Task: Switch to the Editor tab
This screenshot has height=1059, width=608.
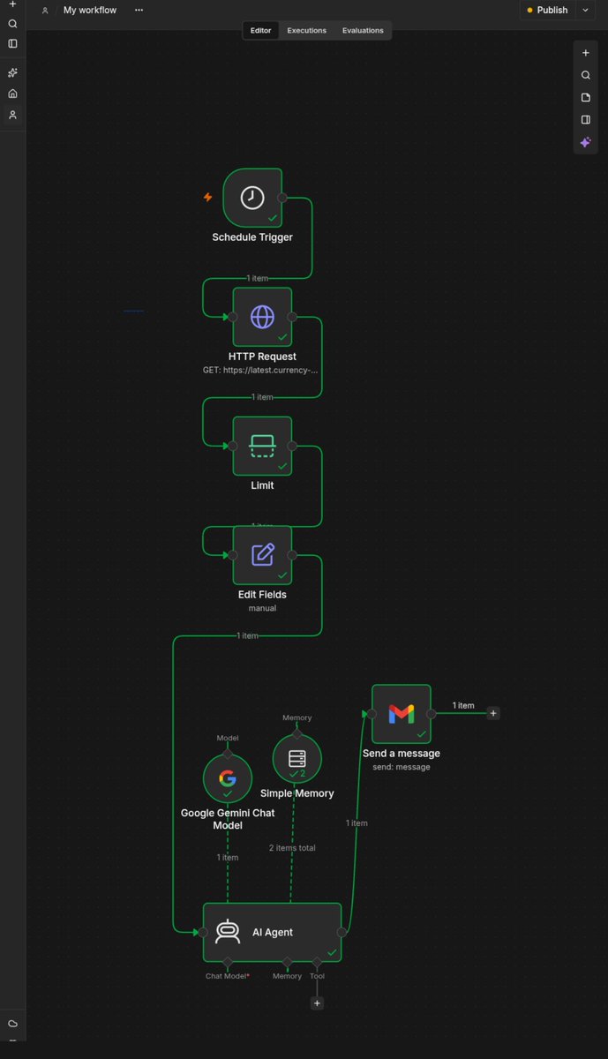Action: click(x=261, y=30)
